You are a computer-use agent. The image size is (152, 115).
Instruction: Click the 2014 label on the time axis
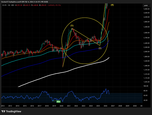point(18,106)
